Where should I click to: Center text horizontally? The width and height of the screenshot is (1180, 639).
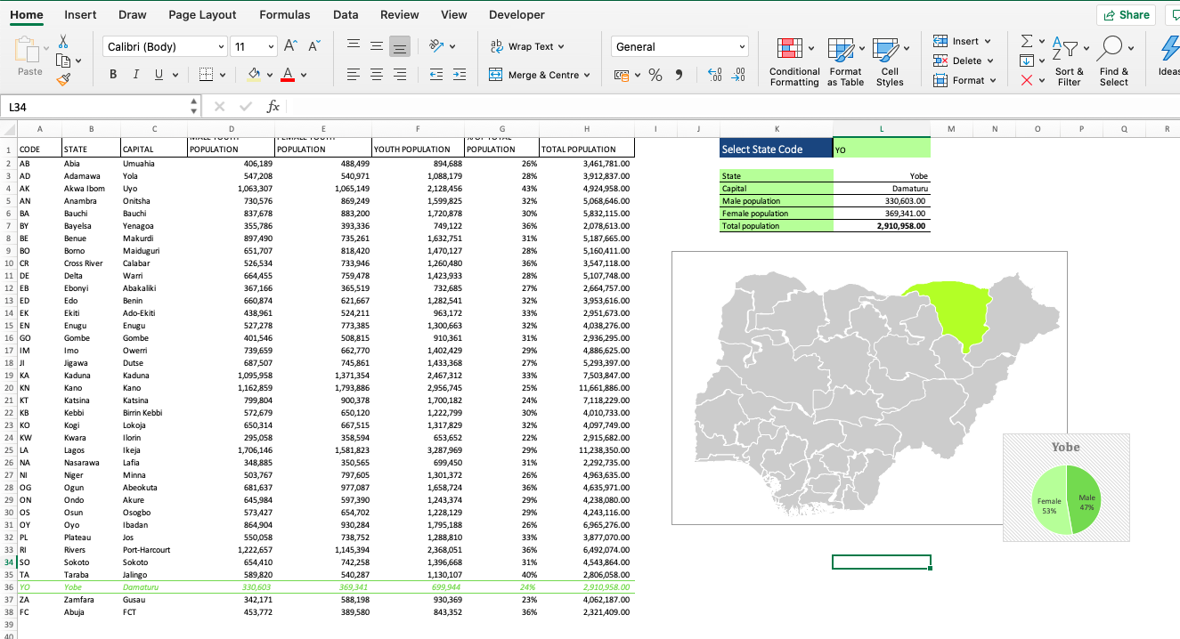click(x=377, y=75)
